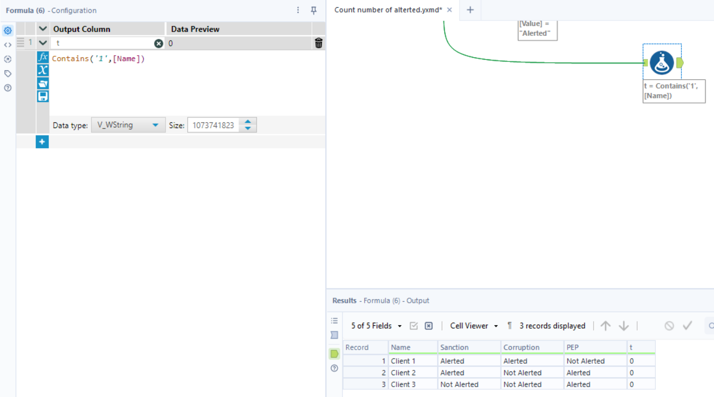Collapse formula row 1 with its chevron
The width and height of the screenshot is (714, 397).
(43, 43)
